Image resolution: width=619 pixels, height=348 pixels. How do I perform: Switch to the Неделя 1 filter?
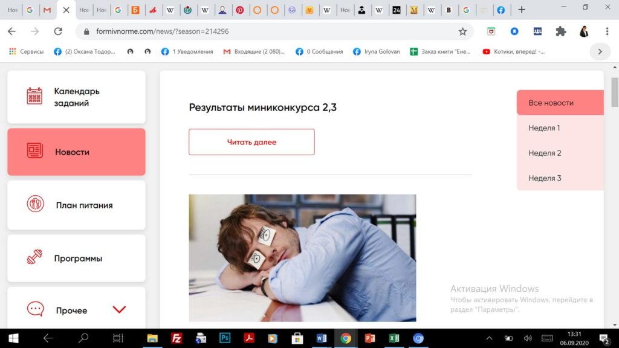pos(559,128)
